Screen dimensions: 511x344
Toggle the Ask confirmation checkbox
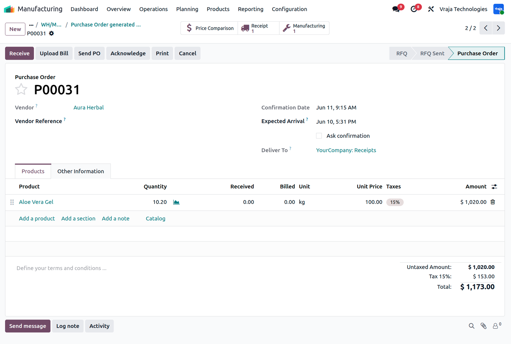(319, 136)
